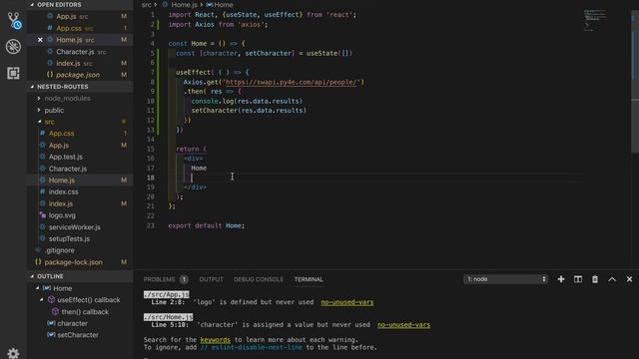Maximize the panel with up chevron
Viewport: 639px width, 359px height.
(x=612, y=279)
